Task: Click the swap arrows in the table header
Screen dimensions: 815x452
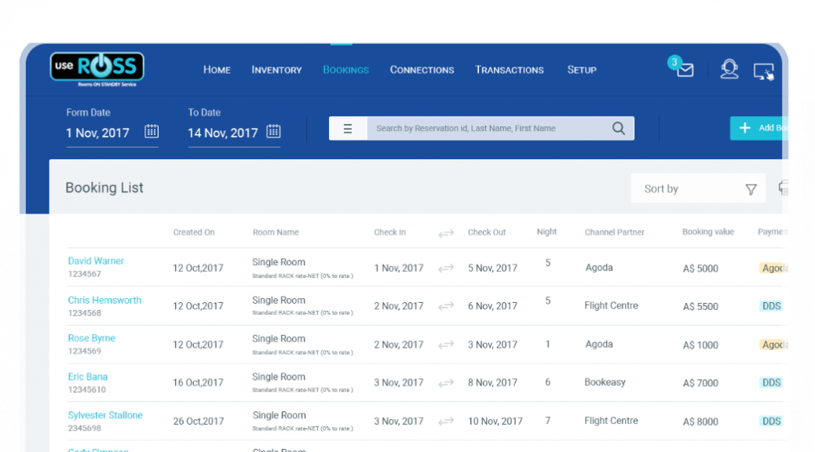Action: point(446,233)
